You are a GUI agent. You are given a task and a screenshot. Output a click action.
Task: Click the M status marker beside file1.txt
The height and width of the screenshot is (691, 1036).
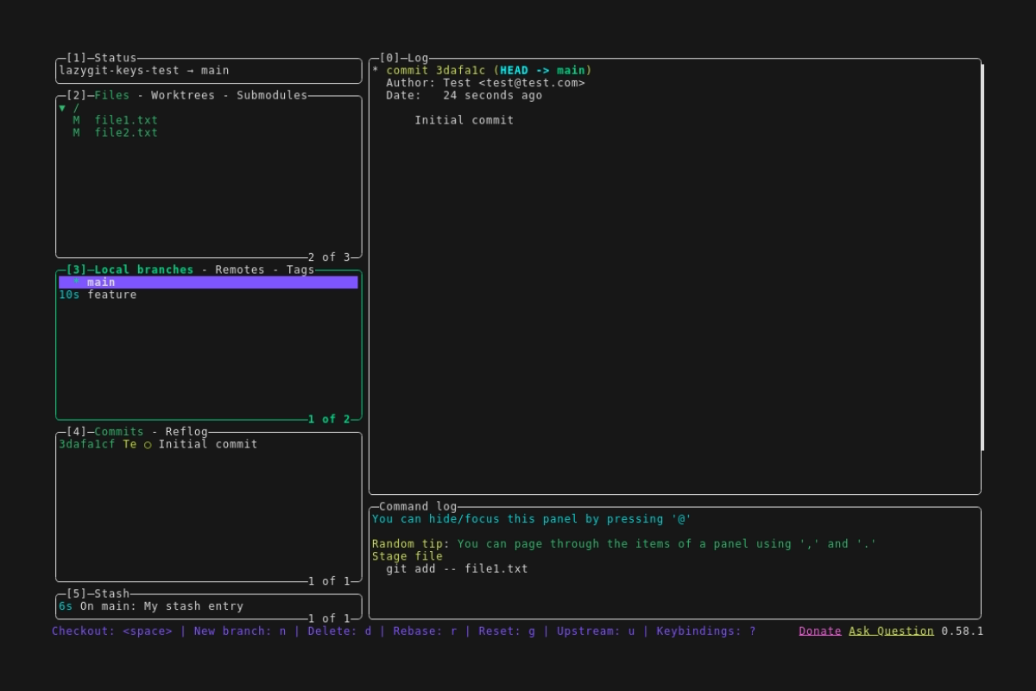coord(77,121)
